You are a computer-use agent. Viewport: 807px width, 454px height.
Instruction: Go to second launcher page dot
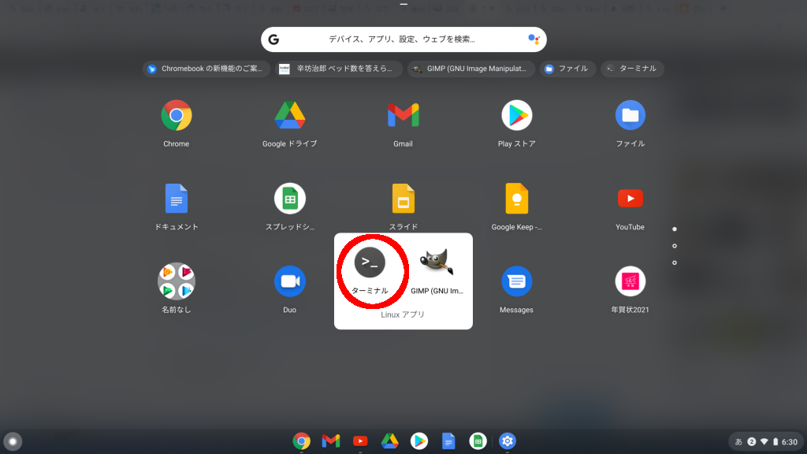coord(675,246)
